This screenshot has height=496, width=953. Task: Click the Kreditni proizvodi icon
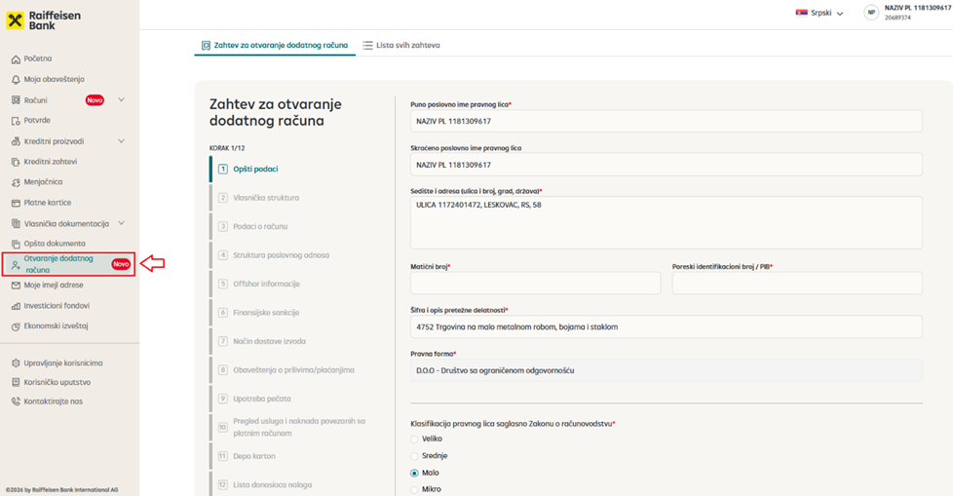pos(16,141)
